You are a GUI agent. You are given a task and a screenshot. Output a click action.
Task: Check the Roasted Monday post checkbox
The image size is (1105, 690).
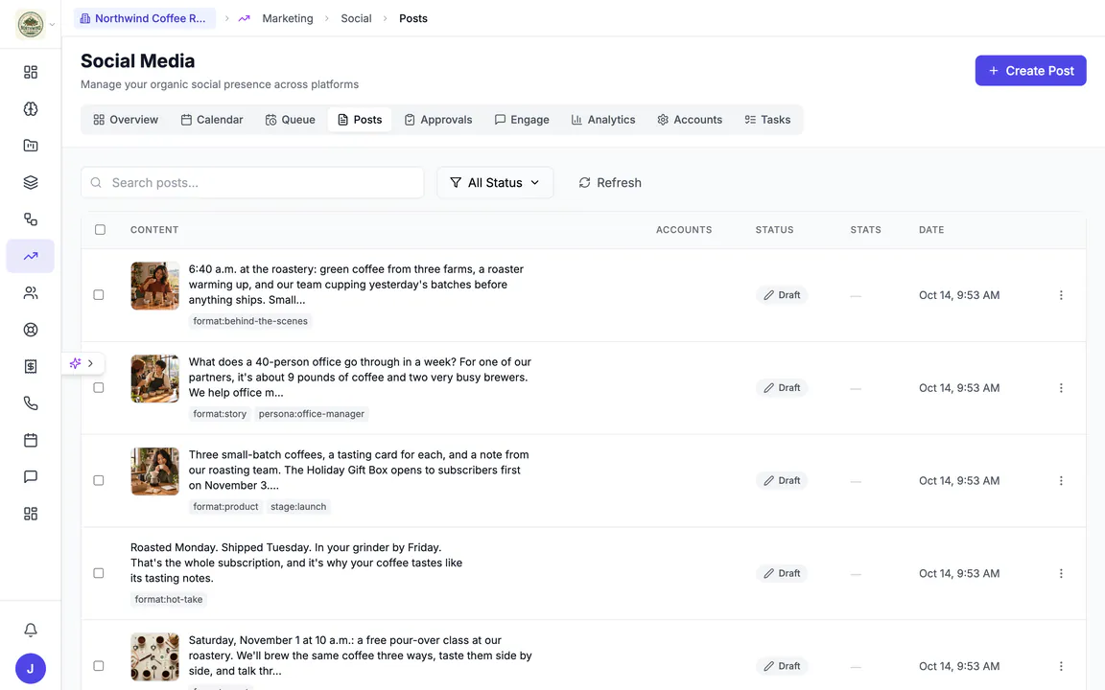99,573
